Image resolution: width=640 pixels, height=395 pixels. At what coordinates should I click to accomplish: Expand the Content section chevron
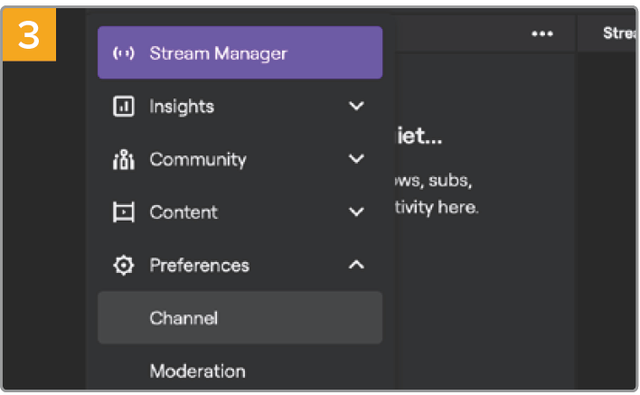coord(356,212)
